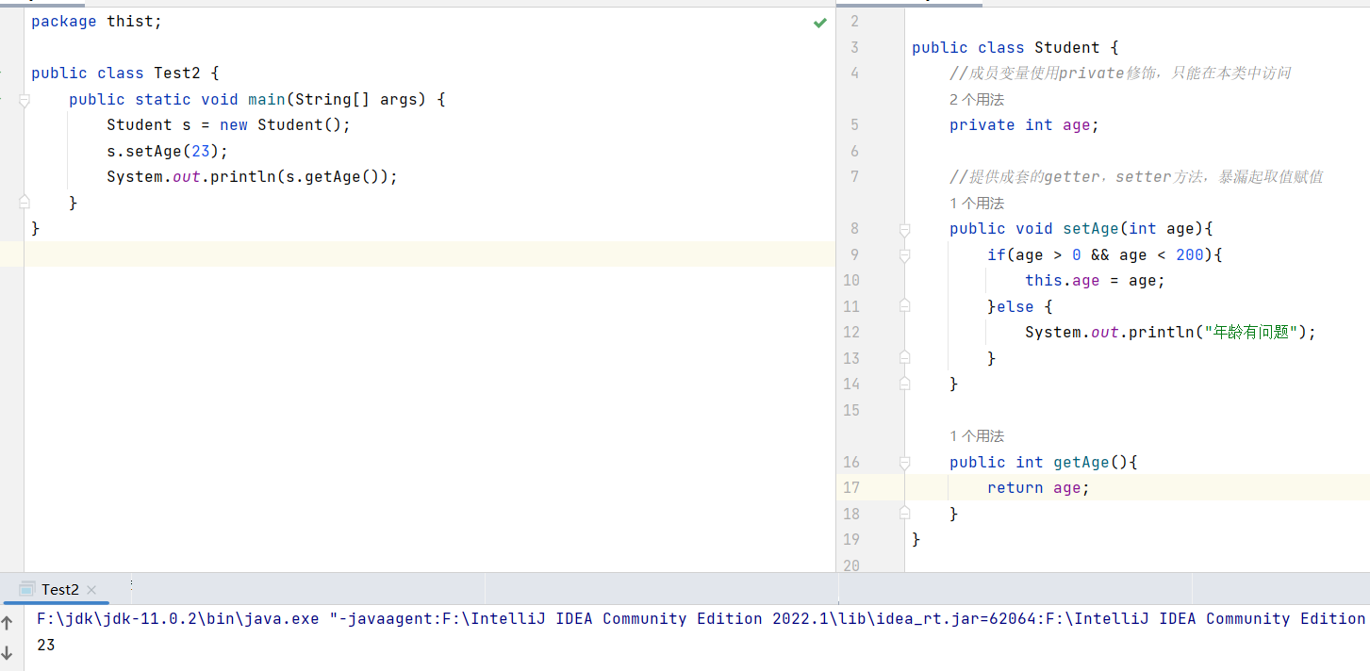Fold the getAge method in gutter
1370x671 pixels.
pos(905,463)
